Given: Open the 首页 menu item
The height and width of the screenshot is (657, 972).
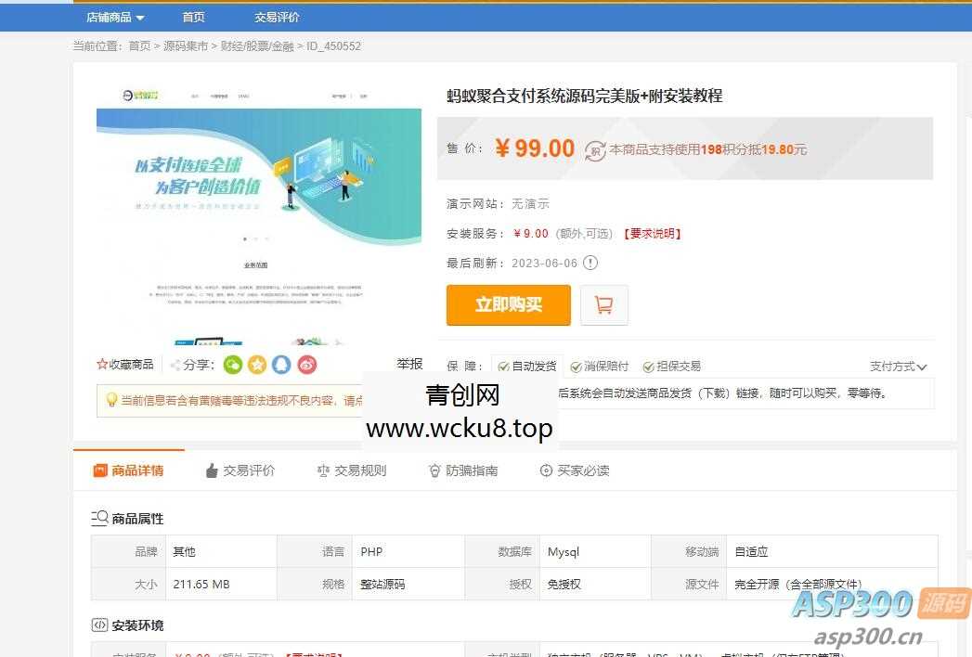Looking at the screenshot, I should click(193, 17).
